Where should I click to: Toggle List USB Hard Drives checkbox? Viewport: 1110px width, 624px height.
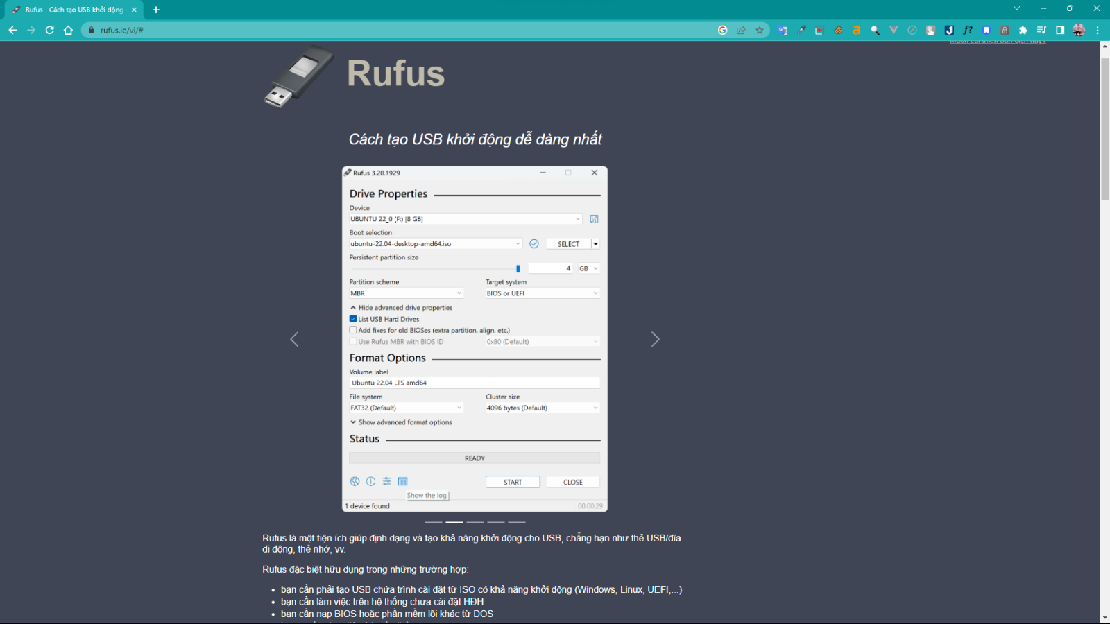click(353, 319)
